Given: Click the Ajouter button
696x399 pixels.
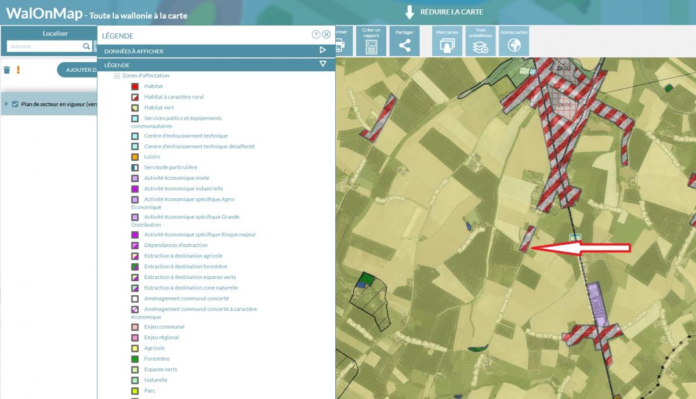Looking at the screenshot, I should (78, 70).
